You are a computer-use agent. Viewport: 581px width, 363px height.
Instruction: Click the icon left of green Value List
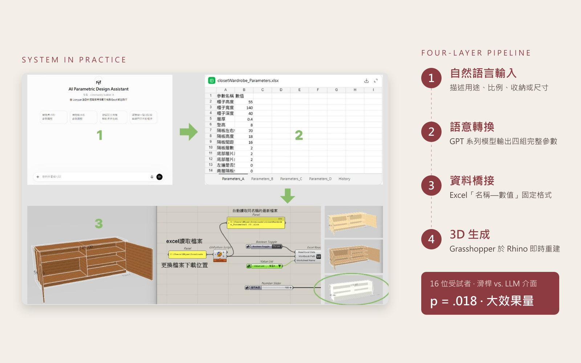click(249, 266)
